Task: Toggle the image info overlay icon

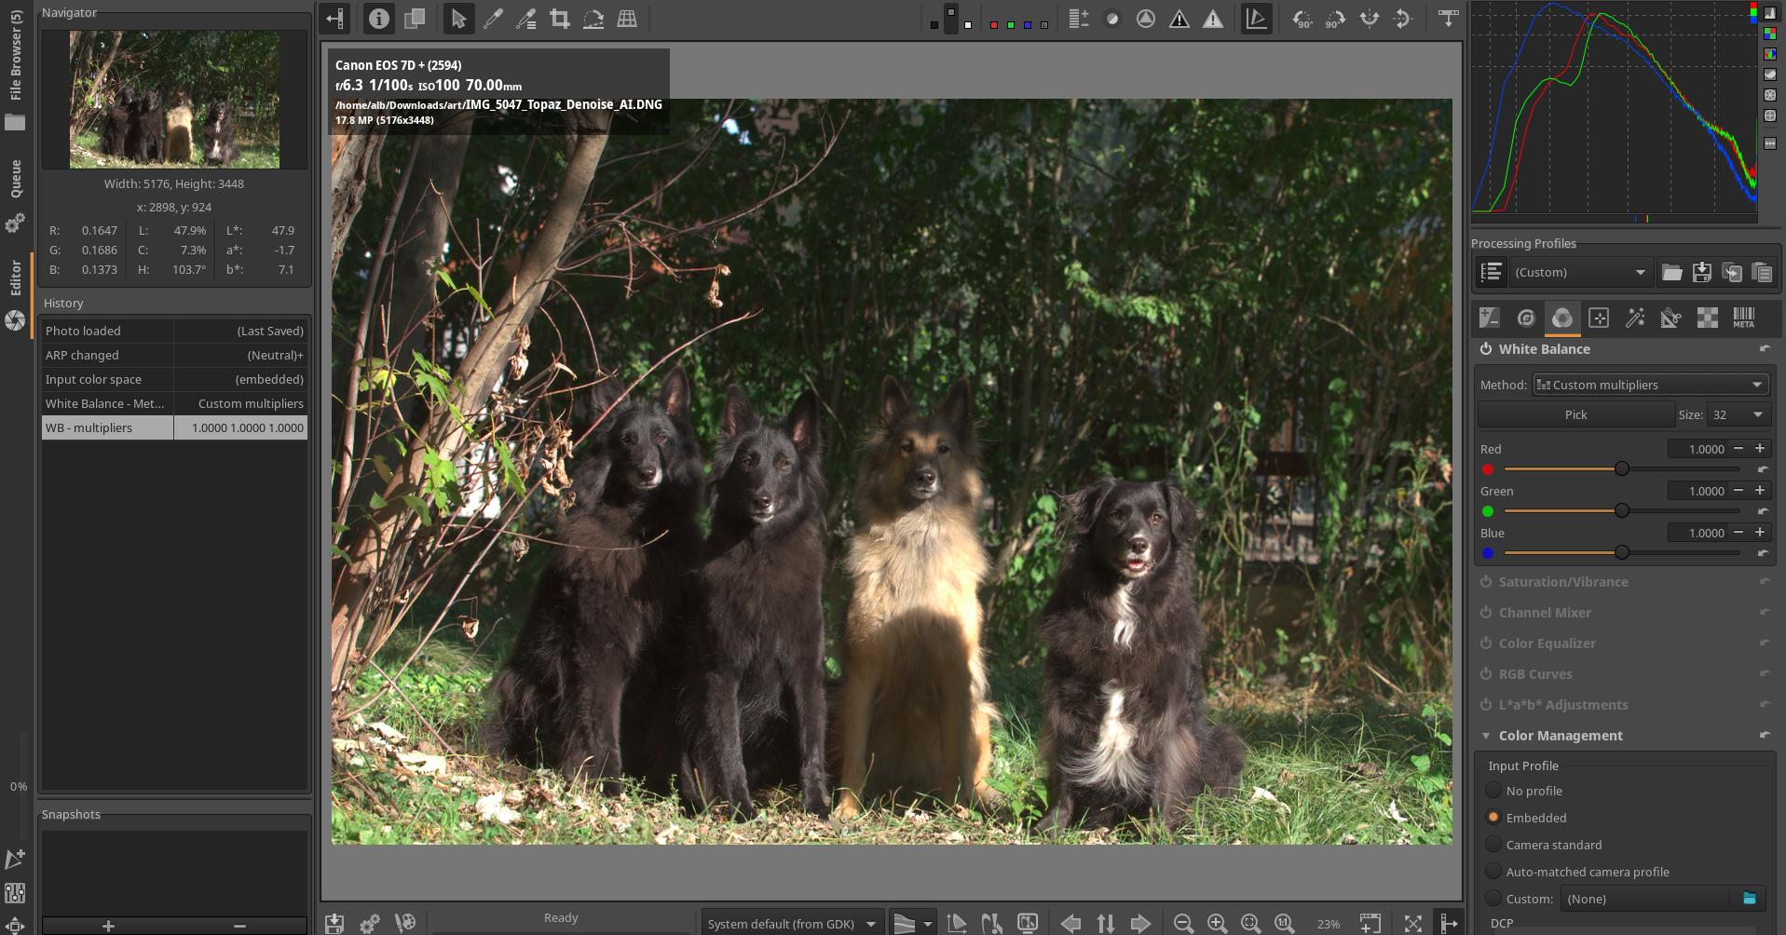Action: (378, 19)
